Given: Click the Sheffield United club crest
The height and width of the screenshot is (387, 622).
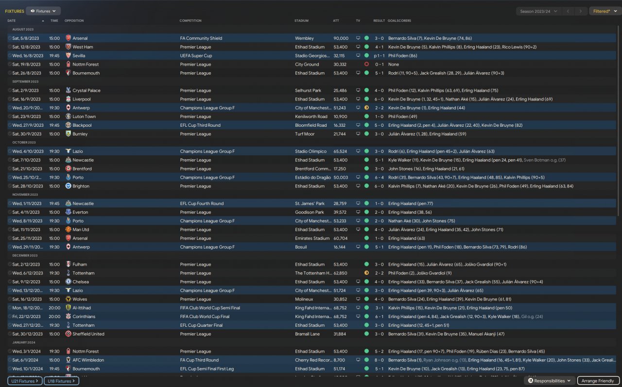Looking at the screenshot, I should [68, 334].
